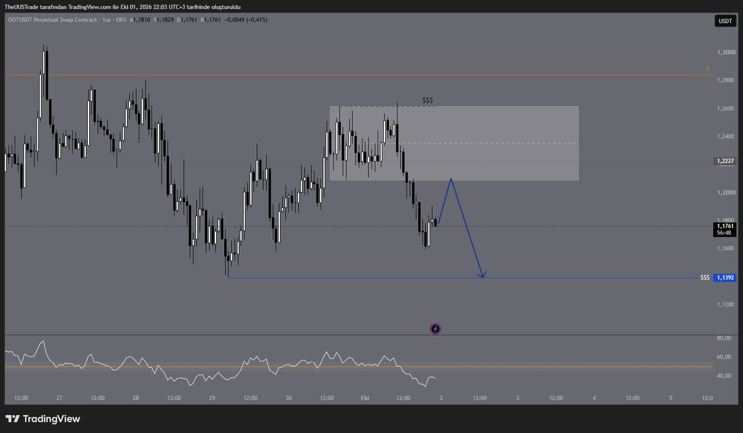Click the blue 1,1392 price label
Viewport: 743px width, 433px height.
coord(724,278)
